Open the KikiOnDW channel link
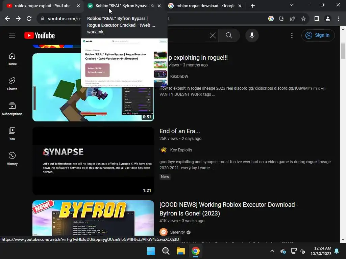 pyautogui.click(x=179, y=77)
